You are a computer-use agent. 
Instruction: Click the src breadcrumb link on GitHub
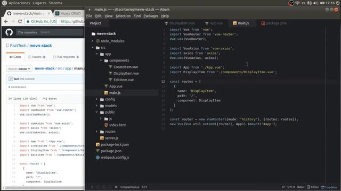tap(60, 68)
